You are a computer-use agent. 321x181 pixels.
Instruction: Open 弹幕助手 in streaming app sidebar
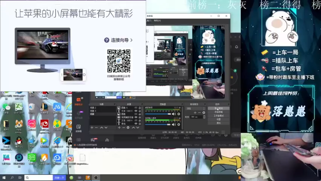[x=79, y=101]
